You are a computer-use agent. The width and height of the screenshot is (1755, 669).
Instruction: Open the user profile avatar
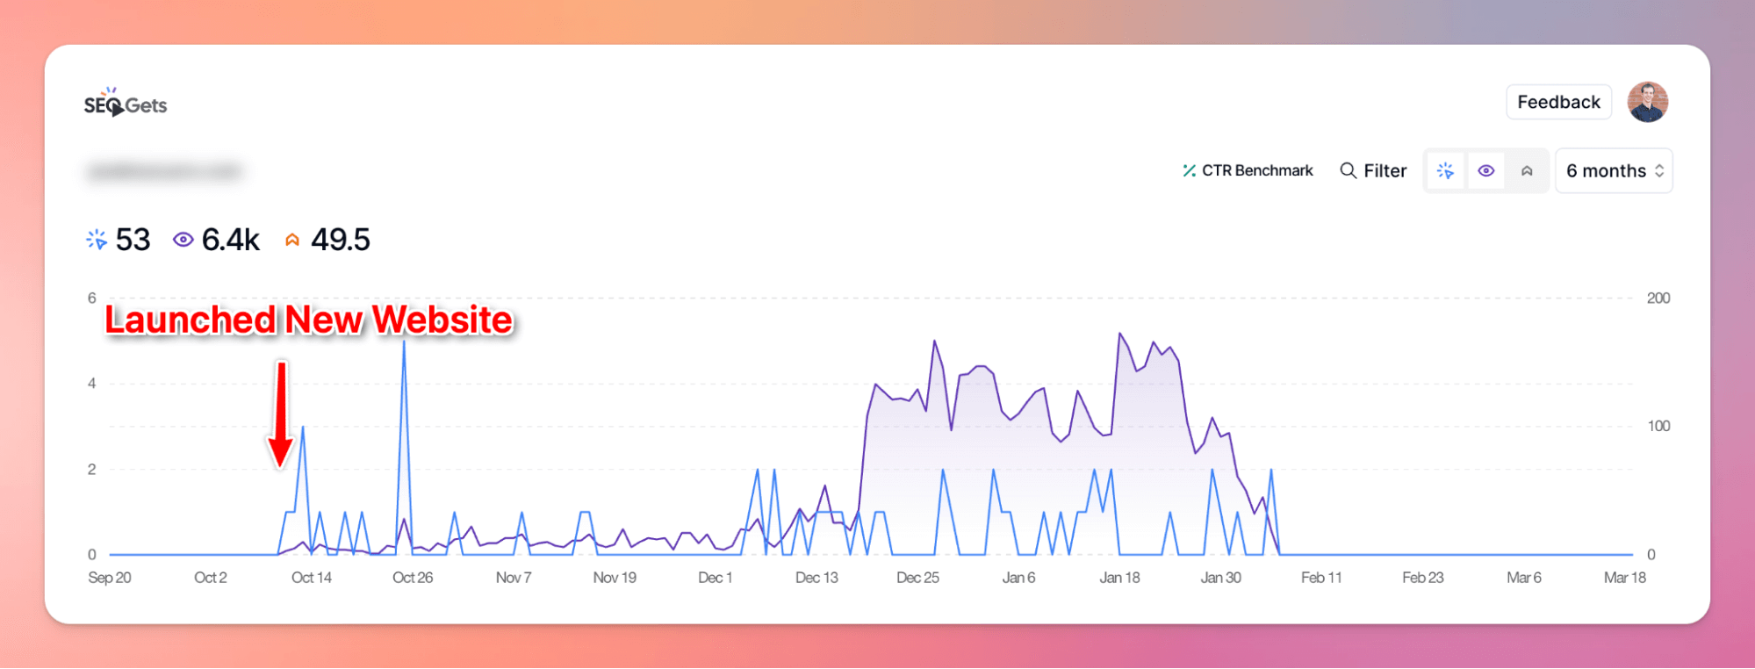(1647, 103)
